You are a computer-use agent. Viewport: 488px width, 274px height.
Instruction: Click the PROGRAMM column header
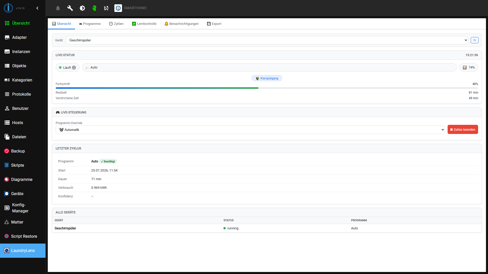pyautogui.click(x=359, y=220)
